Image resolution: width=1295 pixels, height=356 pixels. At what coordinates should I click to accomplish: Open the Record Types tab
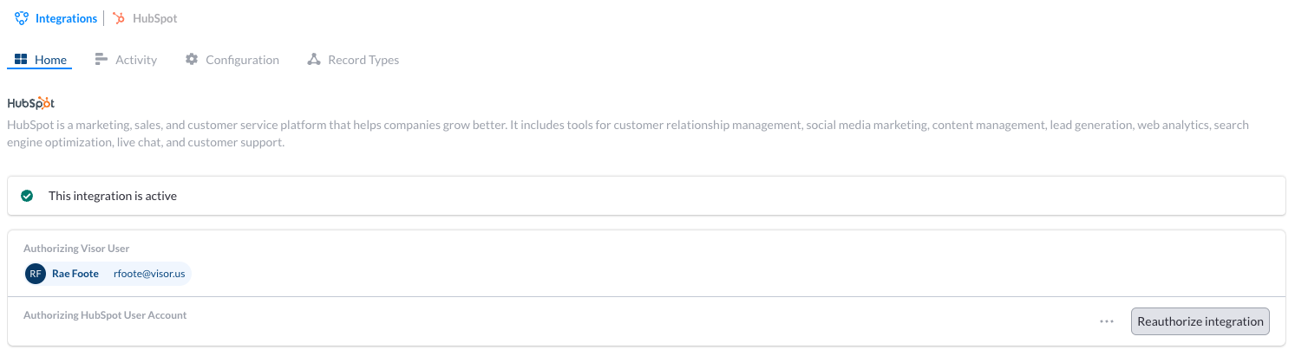[x=353, y=60]
